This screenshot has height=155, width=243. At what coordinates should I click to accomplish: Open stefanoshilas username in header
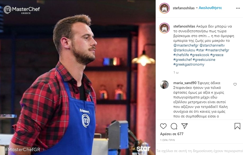click(183, 8)
